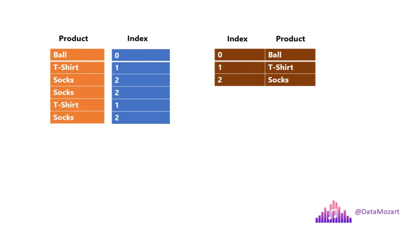Open the @DataMozart handle text
411x231 pixels.
tap(377, 212)
